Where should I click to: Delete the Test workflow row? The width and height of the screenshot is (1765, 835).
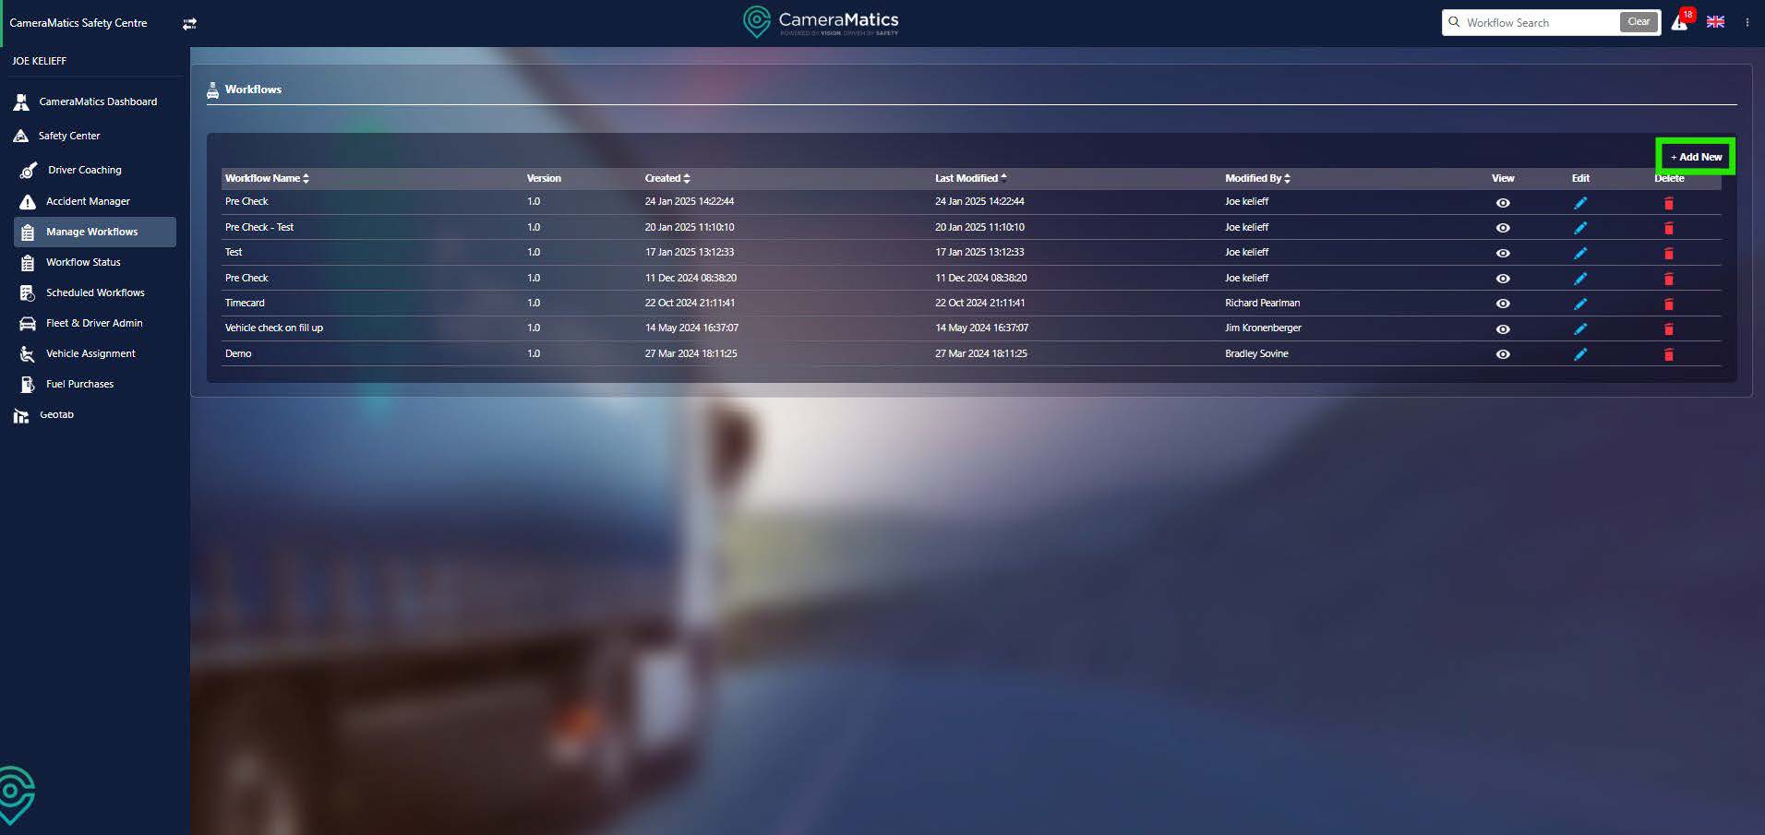(1668, 253)
